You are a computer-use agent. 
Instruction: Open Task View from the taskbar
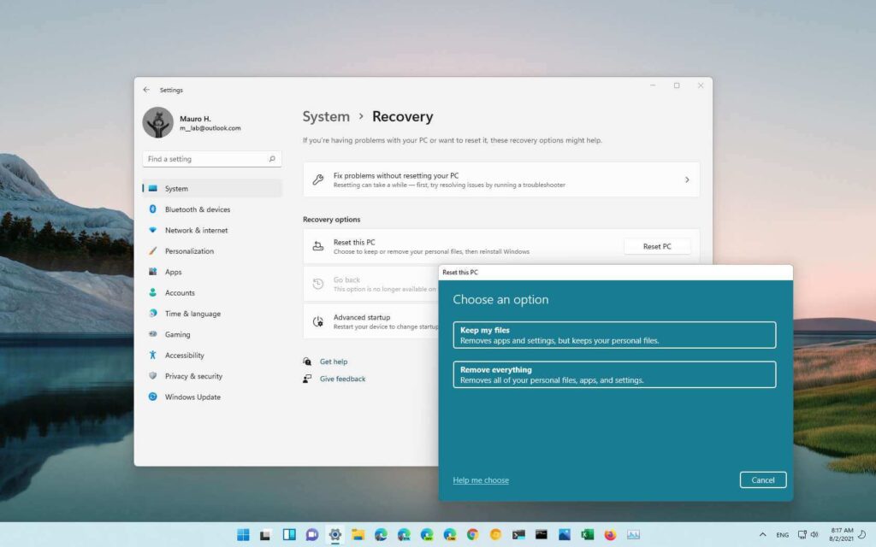tap(266, 535)
